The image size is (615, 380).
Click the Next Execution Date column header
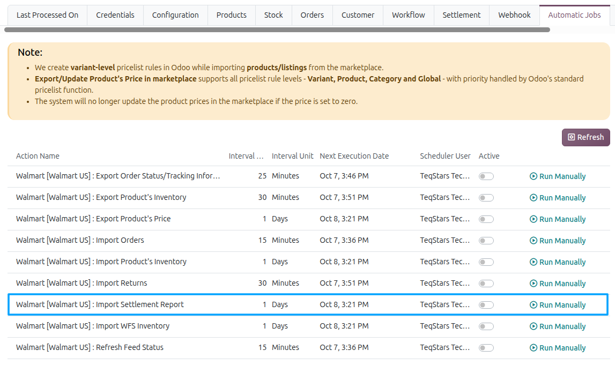click(354, 156)
